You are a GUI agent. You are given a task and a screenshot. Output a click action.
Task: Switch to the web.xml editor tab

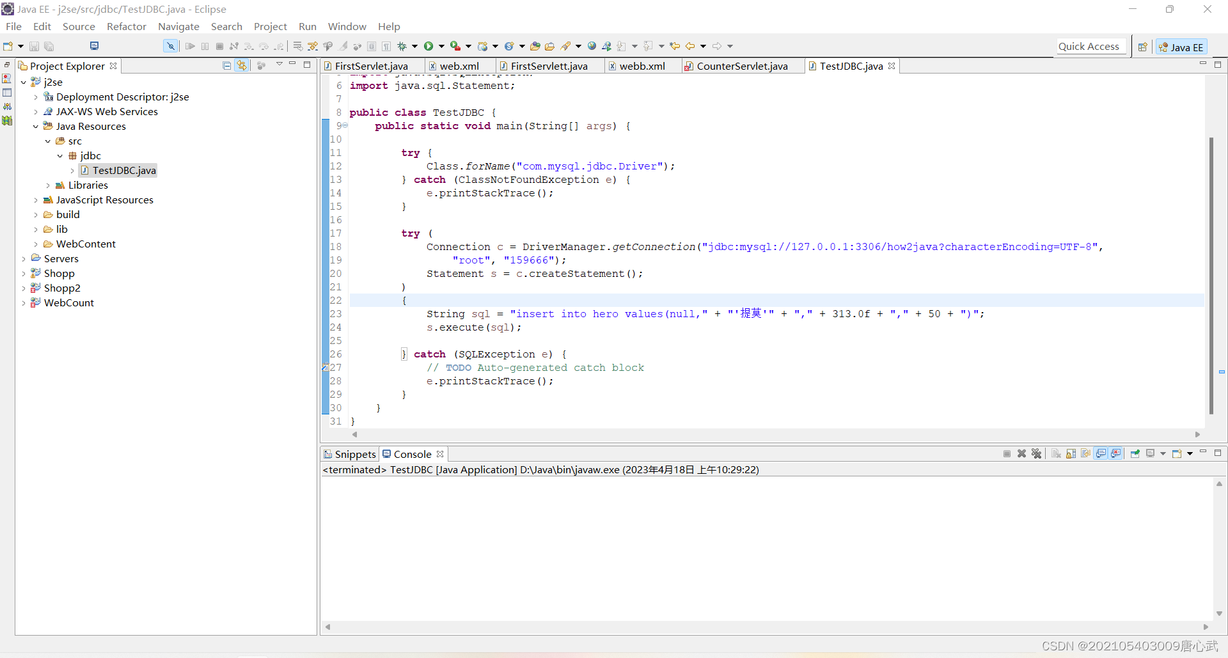pyautogui.click(x=459, y=66)
